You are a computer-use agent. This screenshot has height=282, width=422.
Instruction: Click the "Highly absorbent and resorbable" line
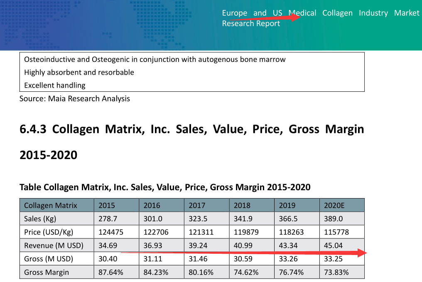pos(79,72)
